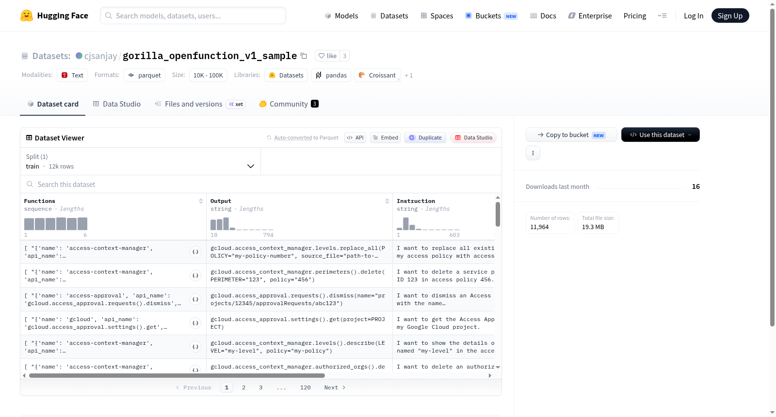This screenshot has height=417, width=776.
Task: Switch to Data Studio tab
Action: (x=117, y=104)
